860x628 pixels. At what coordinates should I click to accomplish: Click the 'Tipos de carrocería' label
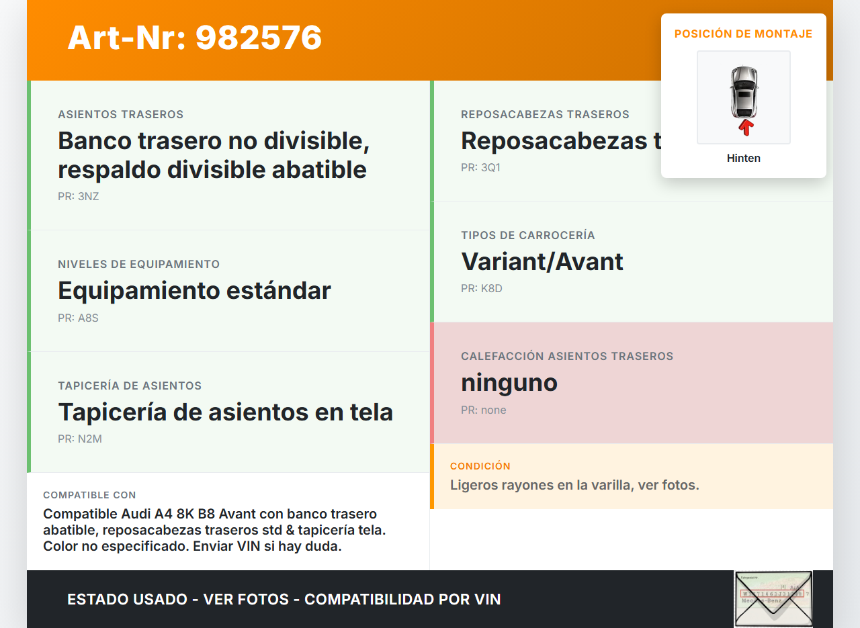tap(528, 236)
